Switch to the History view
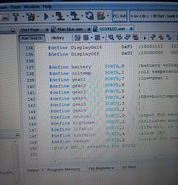The width and height of the screenshot is (178, 185). [58, 38]
